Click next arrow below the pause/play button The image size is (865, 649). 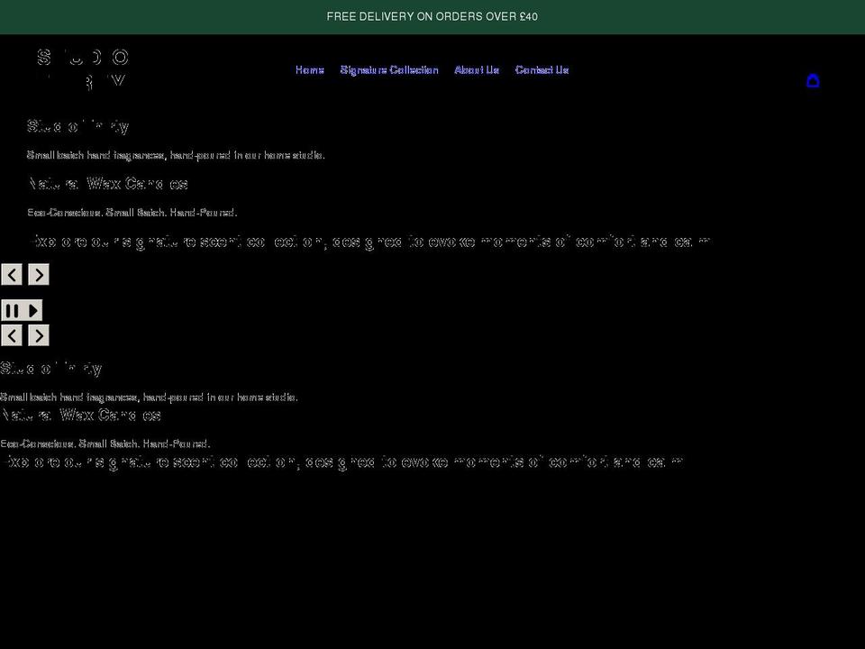[x=39, y=335]
